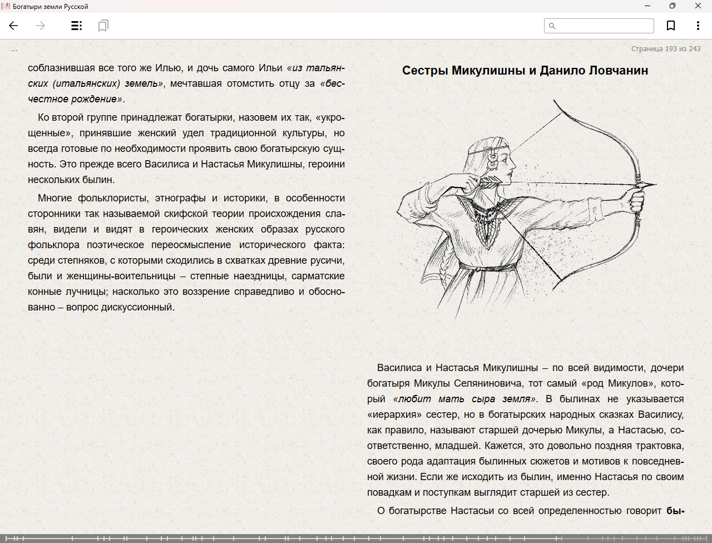This screenshot has height=543, width=712.
Task: Click the app icon in title bar
Action: coord(7,6)
